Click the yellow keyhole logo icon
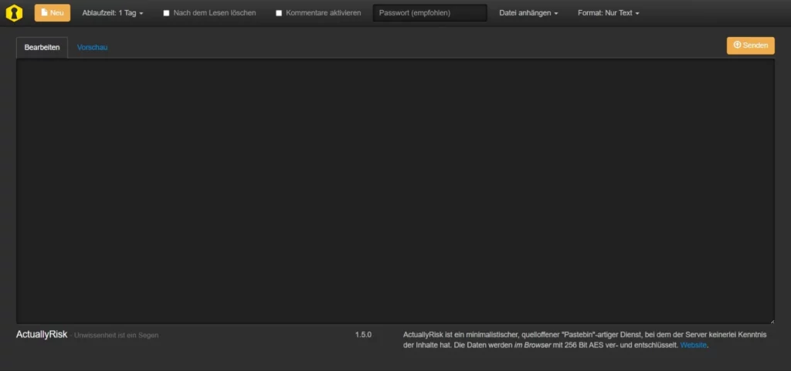Screen dimensions: 791x371 click(13, 13)
